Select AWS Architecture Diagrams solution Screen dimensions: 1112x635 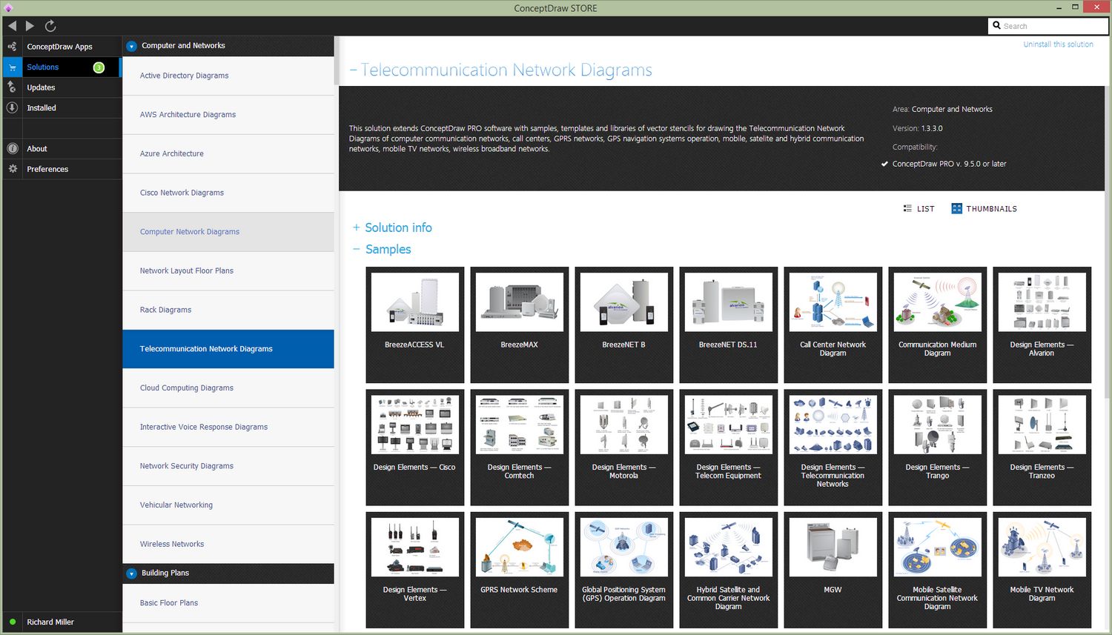(x=228, y=115)
